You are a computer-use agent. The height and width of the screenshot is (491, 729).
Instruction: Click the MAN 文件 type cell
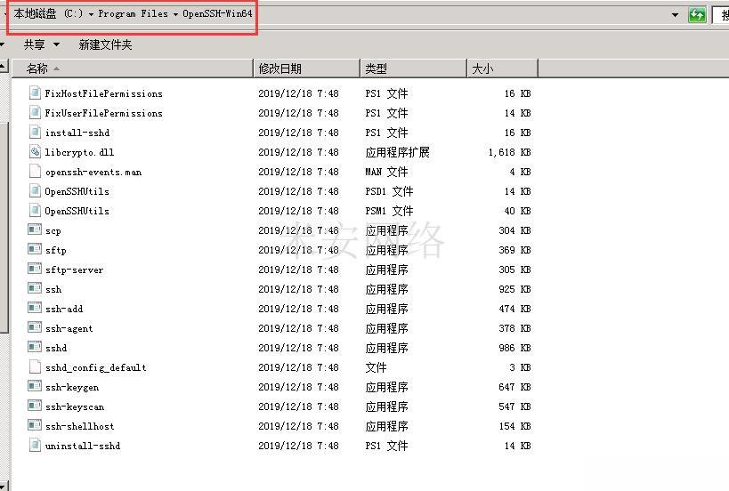click(x=387, y=172)
